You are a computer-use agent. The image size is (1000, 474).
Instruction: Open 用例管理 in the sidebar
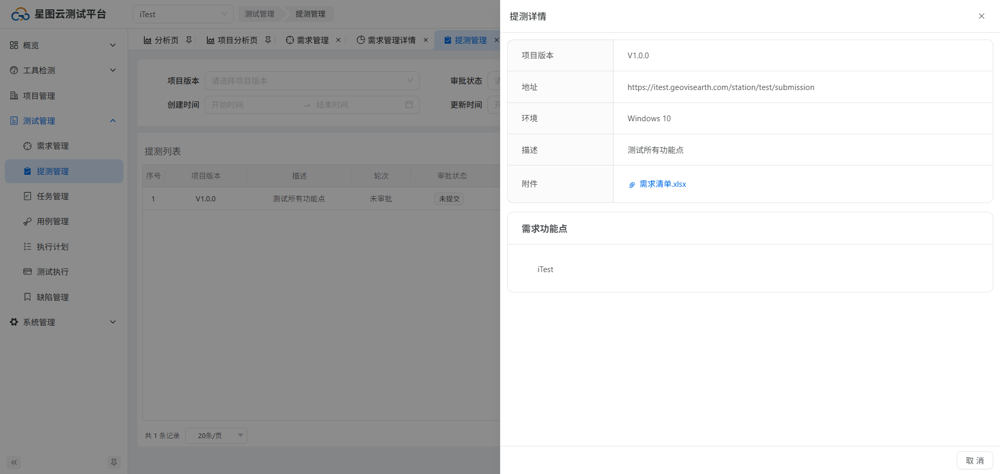click(53, 221)
